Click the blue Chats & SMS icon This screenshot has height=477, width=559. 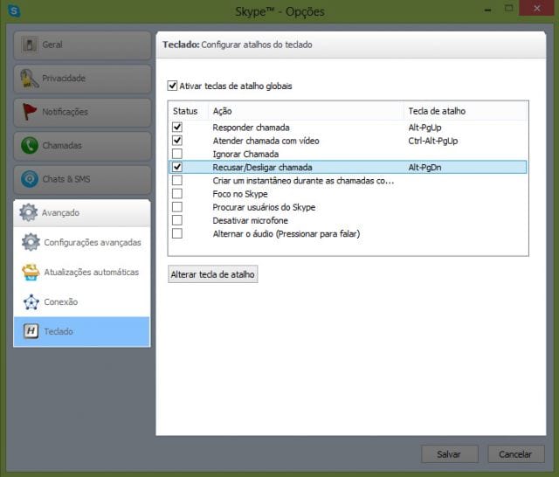point(30,179)
